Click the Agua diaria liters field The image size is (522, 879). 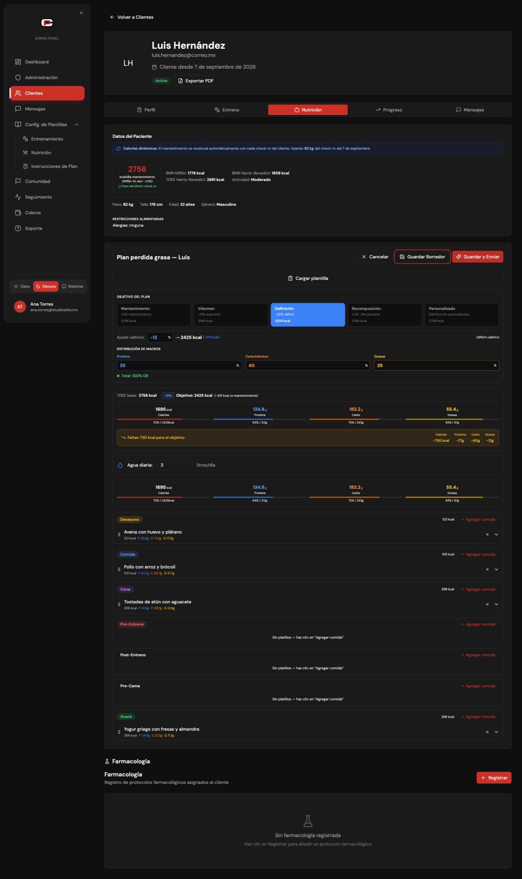(175, 465)
